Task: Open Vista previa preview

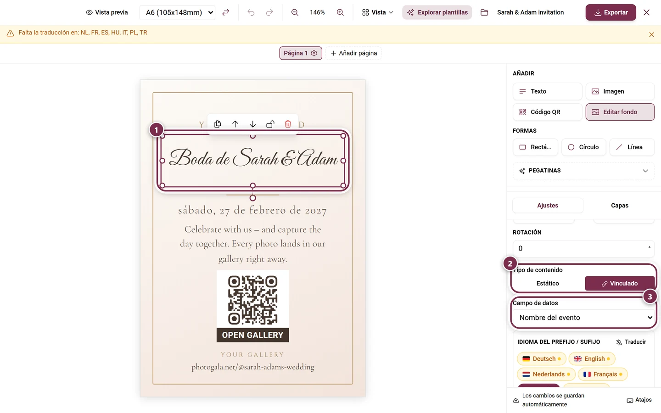Action: click(107, 12)
